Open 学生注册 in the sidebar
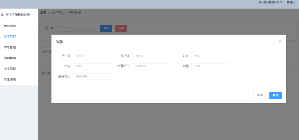The image size is (299, 140). 10,79
